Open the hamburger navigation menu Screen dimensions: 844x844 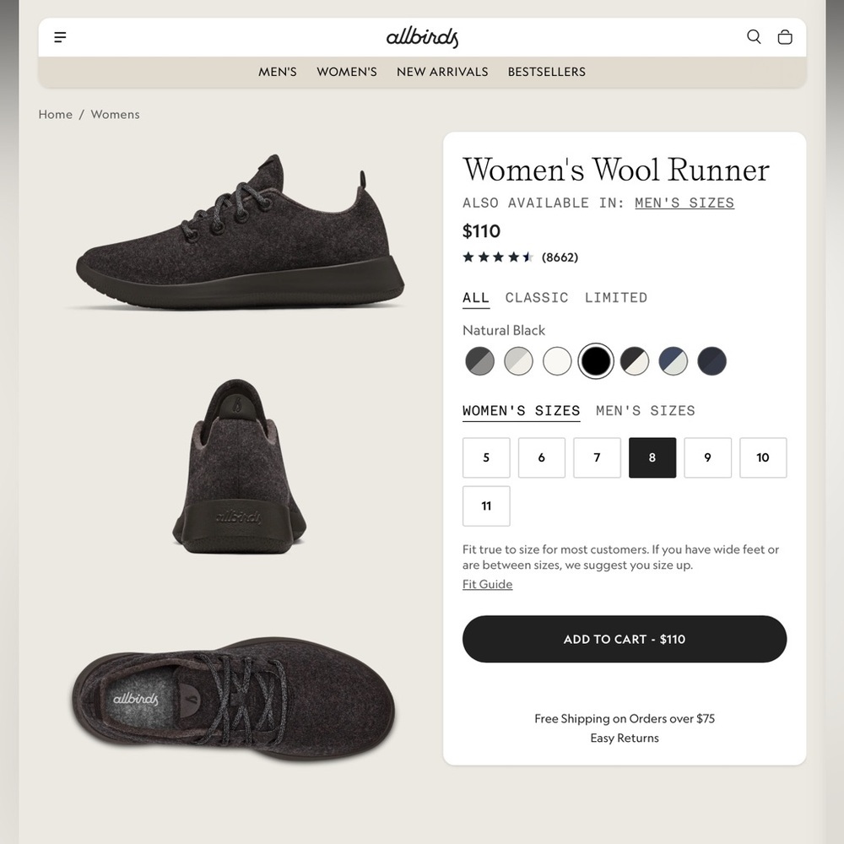coord(59,37)
